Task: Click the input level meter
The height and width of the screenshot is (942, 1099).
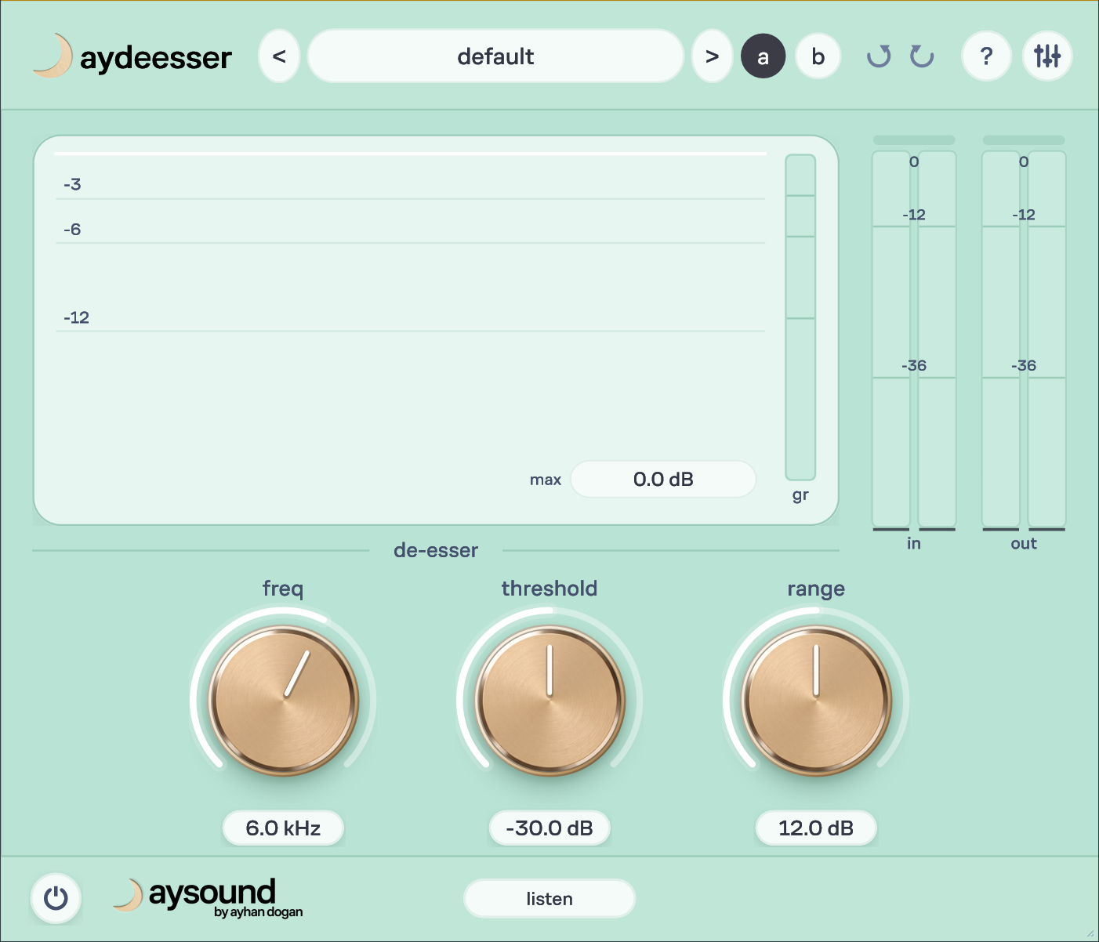Action: click(914, 339)
